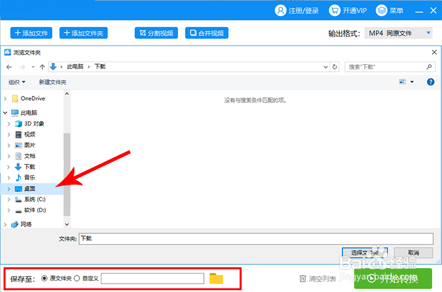Select 3D 对象 folder

34,124
